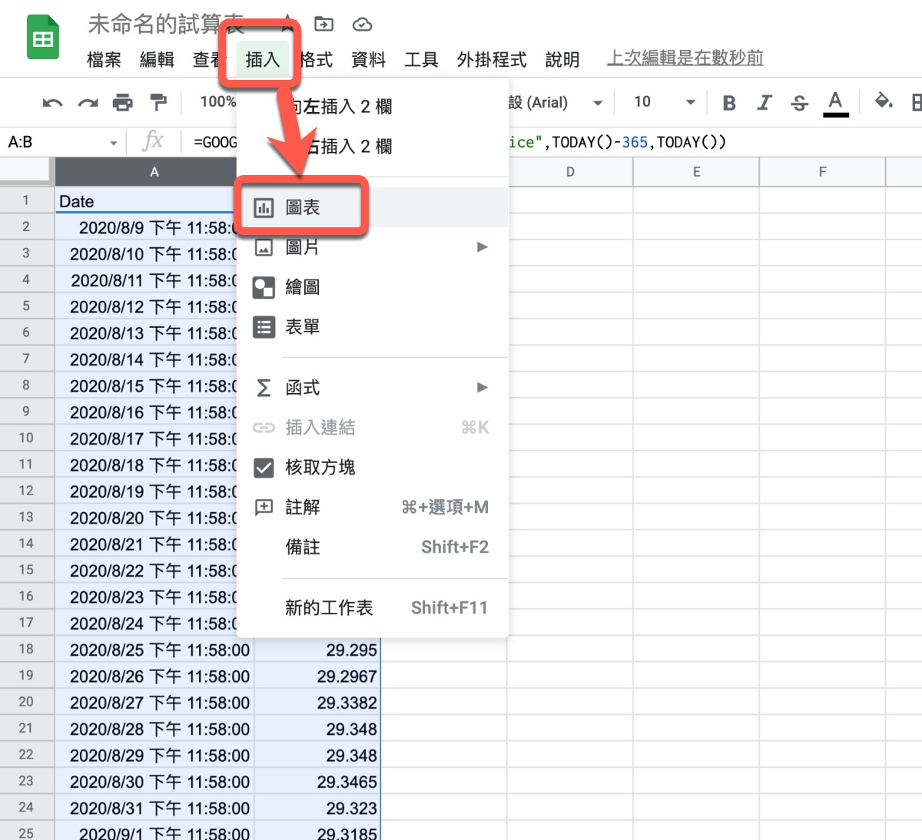Select column E header
This screenshot has height=840, width=922.
tap(696, 172)
